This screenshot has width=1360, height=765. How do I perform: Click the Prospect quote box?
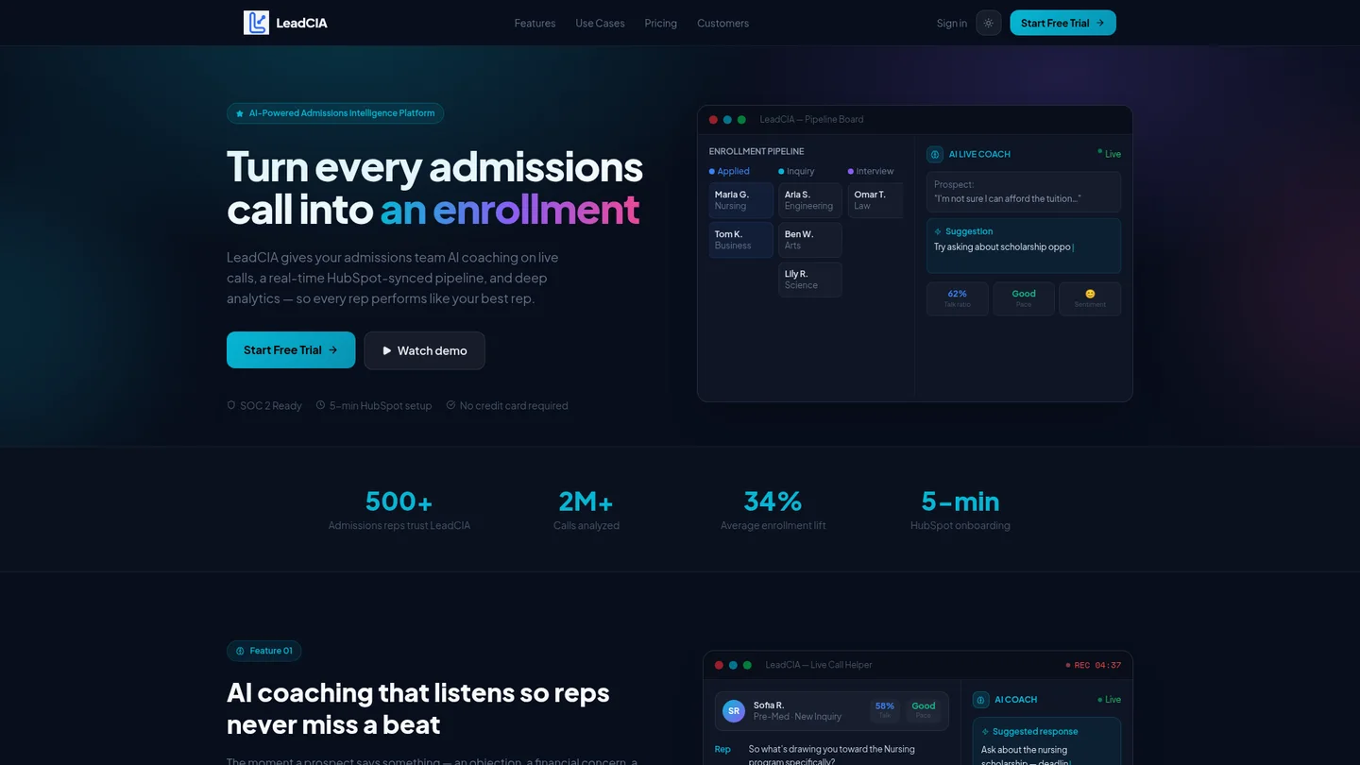tap(1024, 192)
